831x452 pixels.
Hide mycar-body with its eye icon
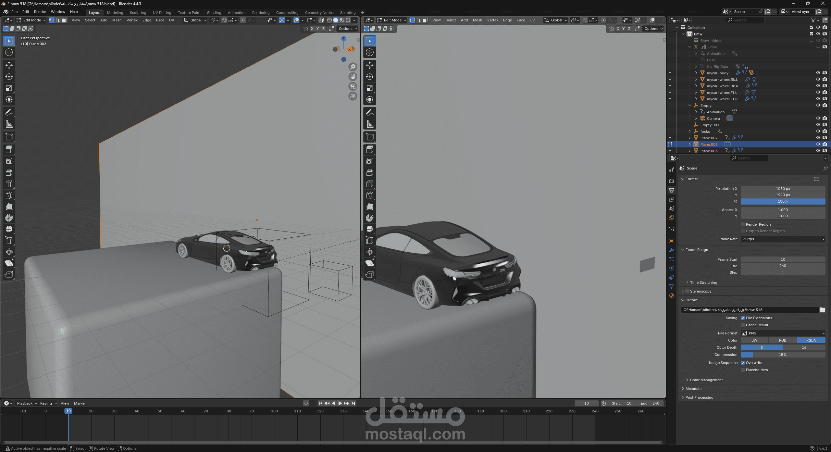818,73
